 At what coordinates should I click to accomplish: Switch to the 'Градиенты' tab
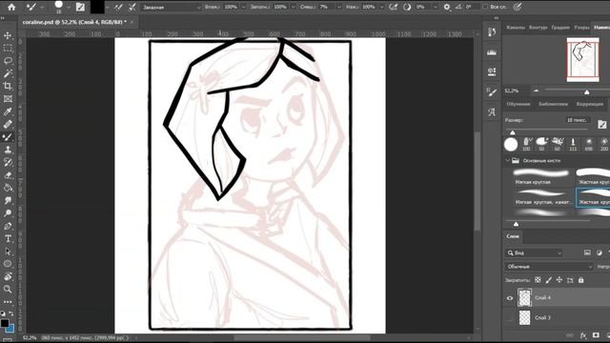[x=560, y=28]
